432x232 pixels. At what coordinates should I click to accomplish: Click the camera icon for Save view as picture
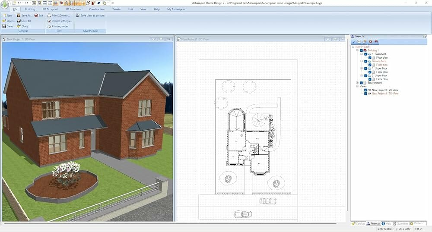coord(77,16)
